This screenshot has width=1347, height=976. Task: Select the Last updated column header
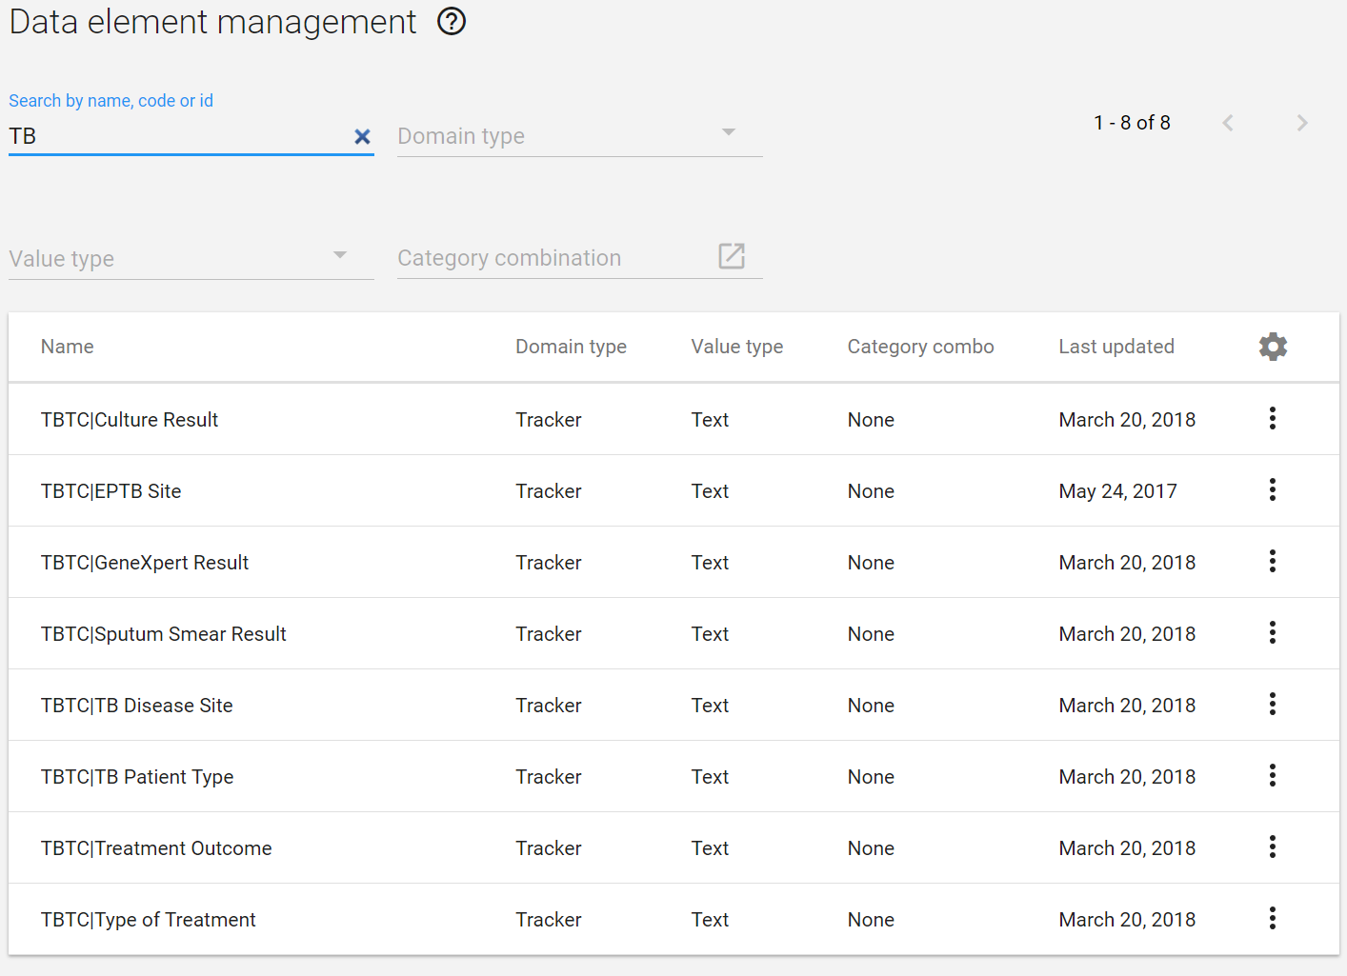(x=1116, y=347)
